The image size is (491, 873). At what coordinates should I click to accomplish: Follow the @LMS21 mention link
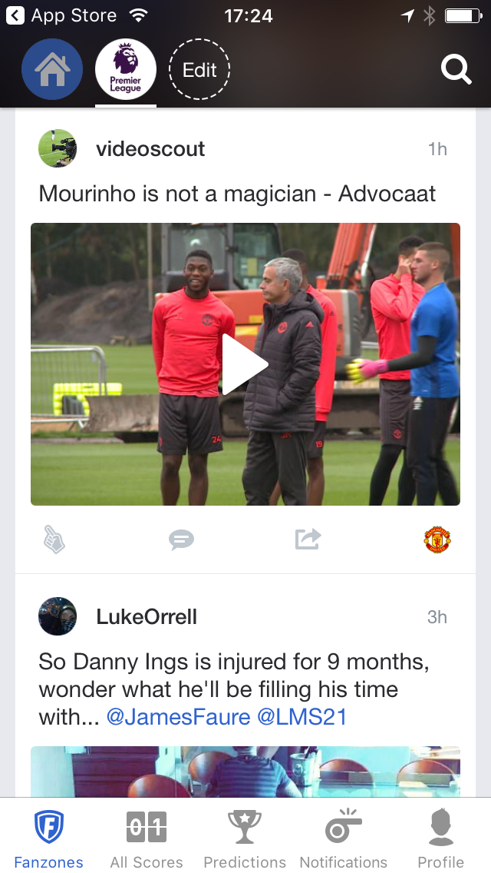302,716
